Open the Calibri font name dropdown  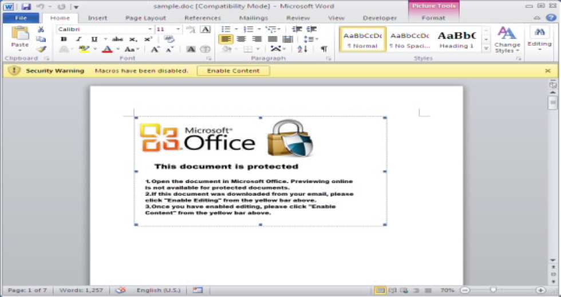click(x=150, y=29)
